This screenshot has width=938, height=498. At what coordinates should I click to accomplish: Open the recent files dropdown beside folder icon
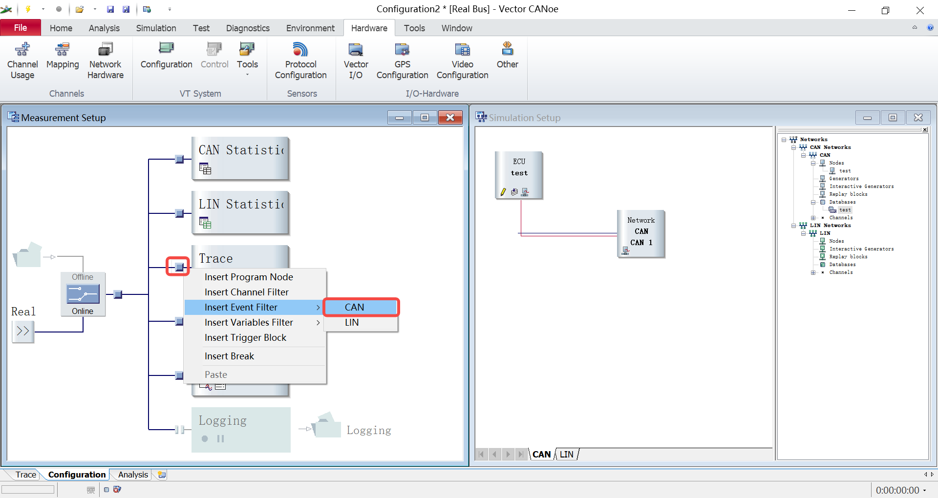95,9
